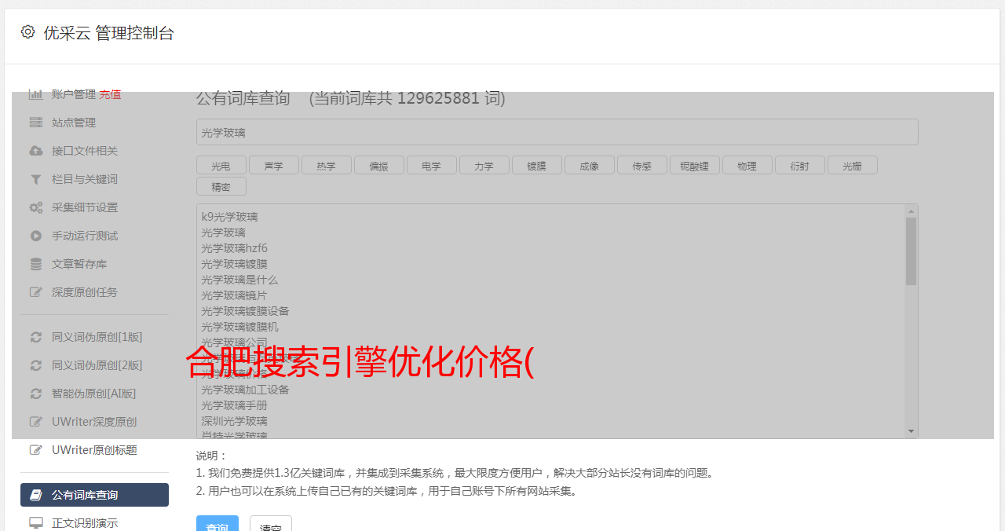The width and height of the screenshot is (1005, 531).
Task: Select the 声学 tag button
Action: tap(274, 165)
